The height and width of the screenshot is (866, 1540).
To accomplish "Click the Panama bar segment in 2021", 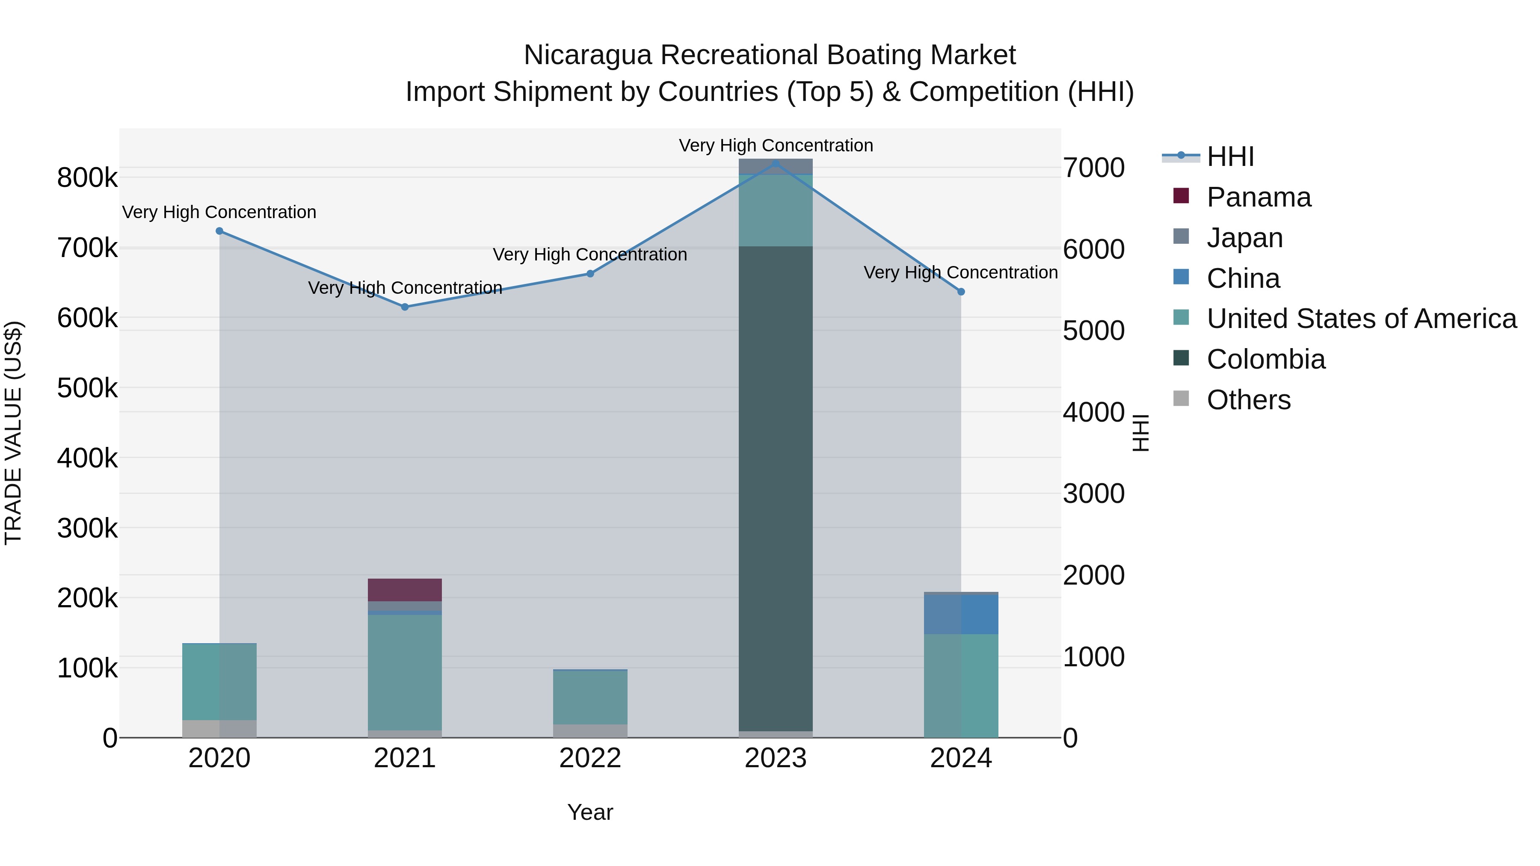I will click(x=405, y=590).
